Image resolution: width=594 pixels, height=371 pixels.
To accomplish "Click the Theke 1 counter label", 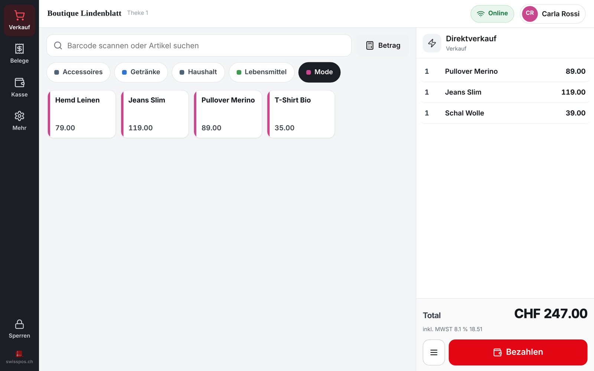I will click(x=138, y=13).
